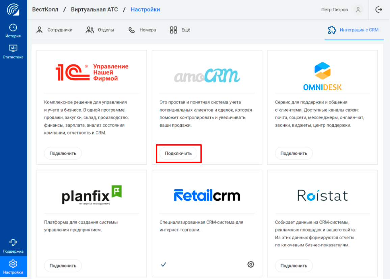The height and width of the screenshot is (279, 390).
Task: Click the Поддержка label in sidebar
Action: pyautogui.click(x=13, y=251)
